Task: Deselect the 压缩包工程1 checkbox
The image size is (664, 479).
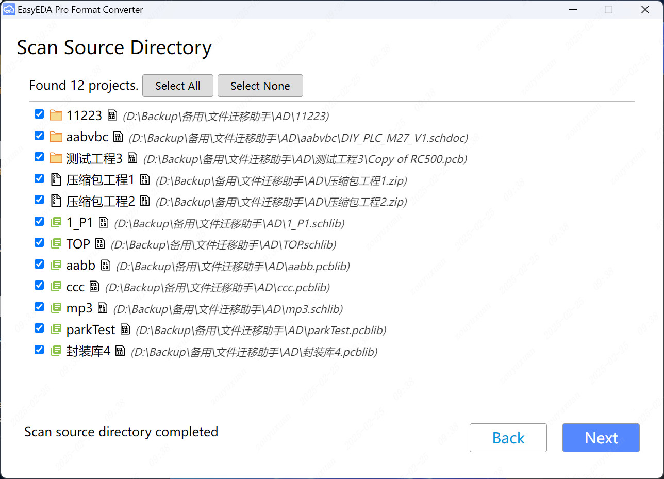Action: (x=39, y=178)
